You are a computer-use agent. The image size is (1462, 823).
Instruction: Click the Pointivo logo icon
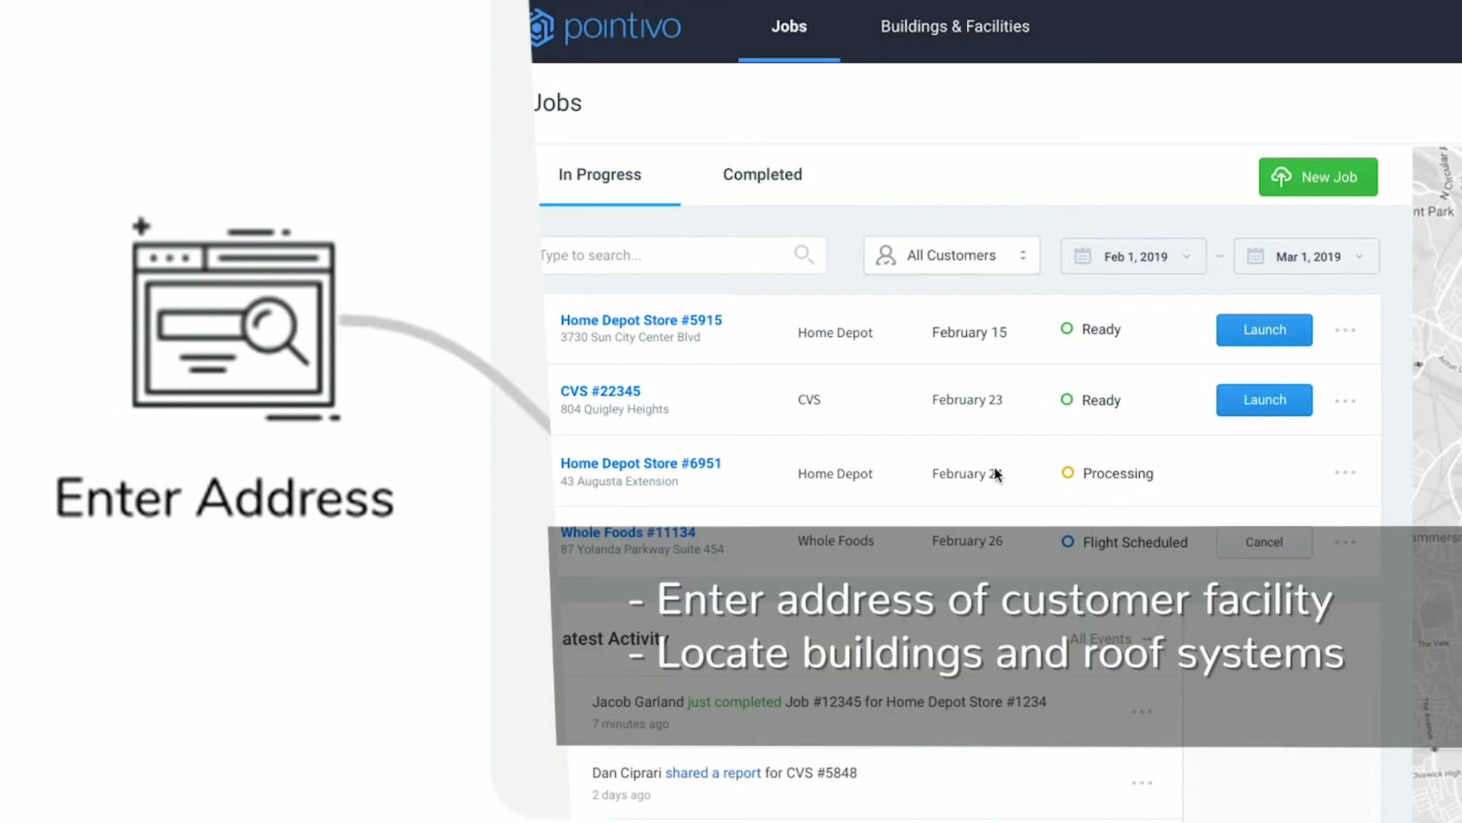click(541, 27)
